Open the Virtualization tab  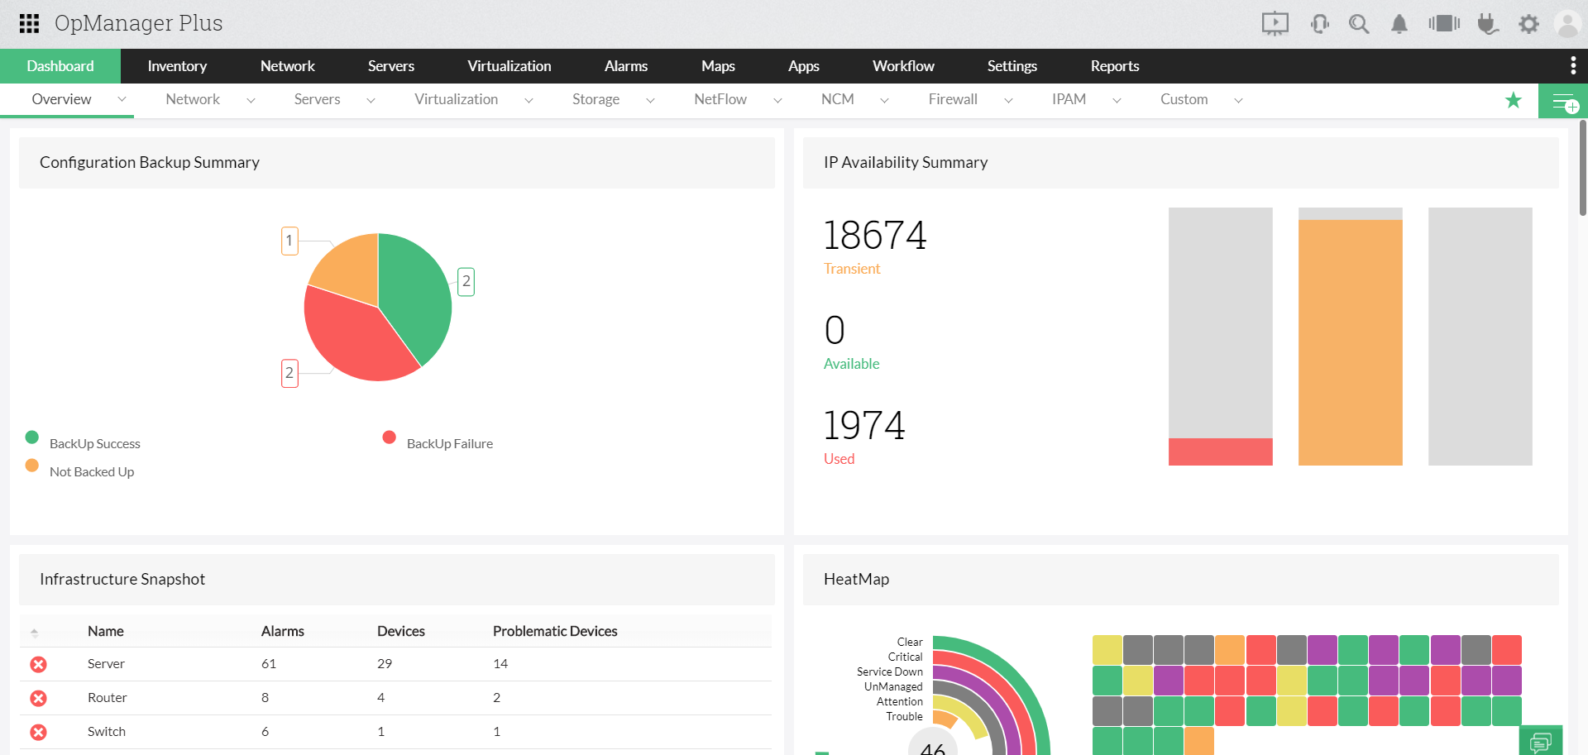(x=509, y=65)
